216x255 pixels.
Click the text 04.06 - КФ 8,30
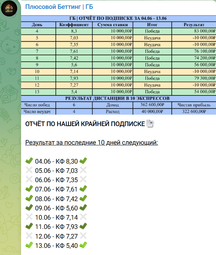coord(57,161)
